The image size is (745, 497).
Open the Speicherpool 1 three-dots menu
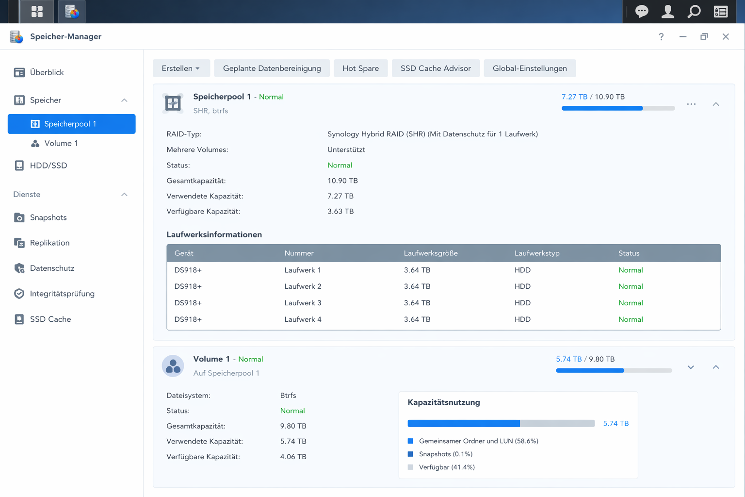(691, 104)
